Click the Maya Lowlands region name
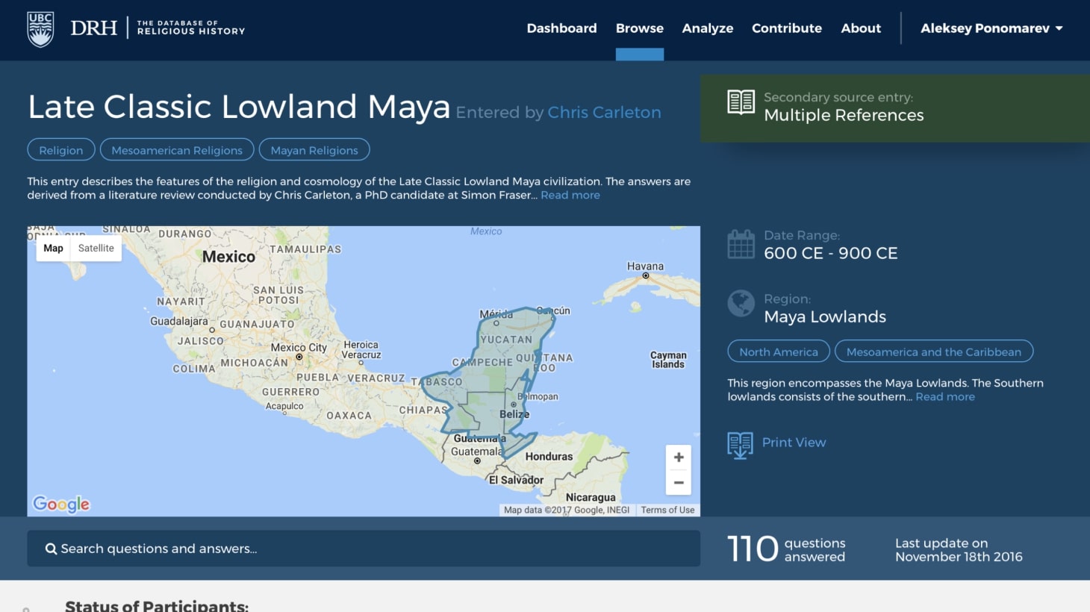Screen dimensions: 1090x612 pos(825,316)
